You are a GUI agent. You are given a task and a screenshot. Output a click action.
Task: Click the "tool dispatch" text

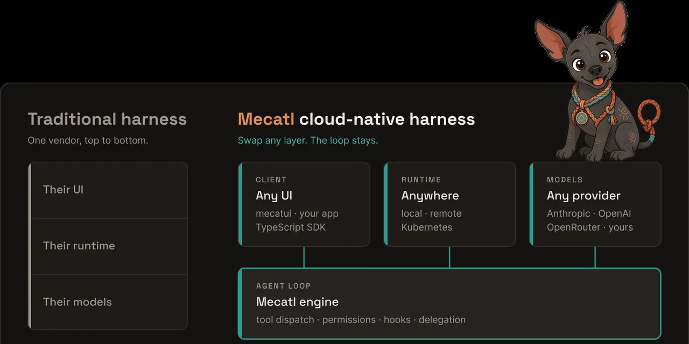pos(285,320)
